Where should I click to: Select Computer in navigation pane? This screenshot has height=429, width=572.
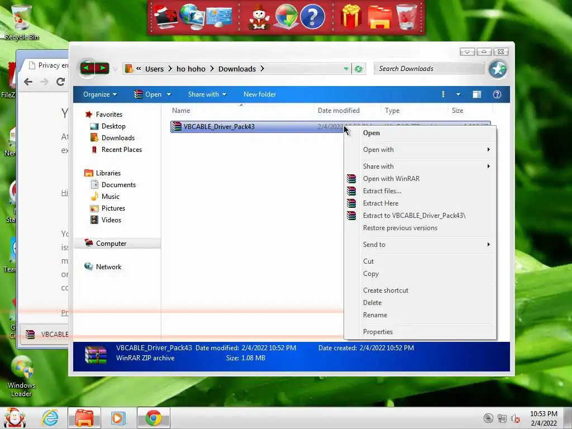click(x=111, y=244)
